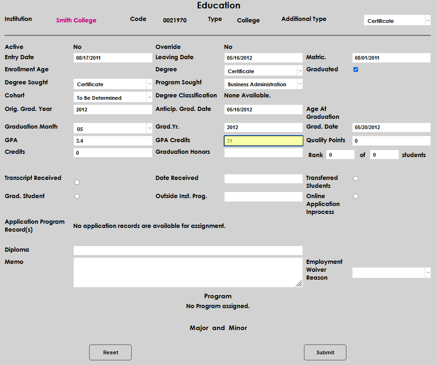Tick the Transferred Students checkbox
The width and height of the screenshot is (437, 365).
tap(356, 179)
